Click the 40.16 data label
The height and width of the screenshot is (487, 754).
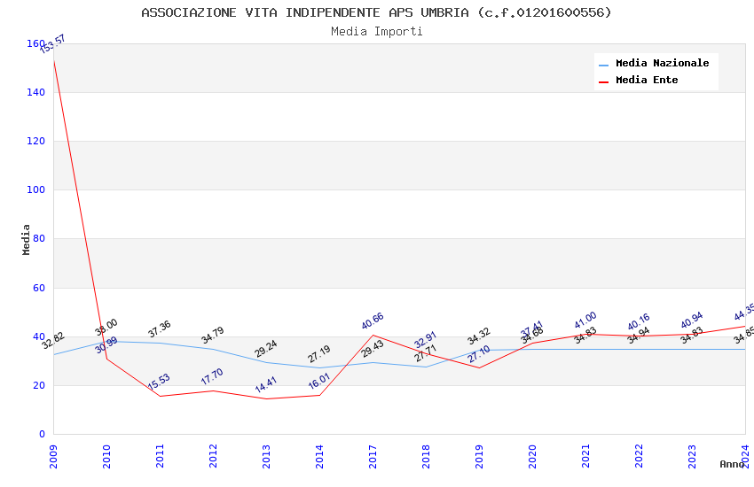click(639, 322)
